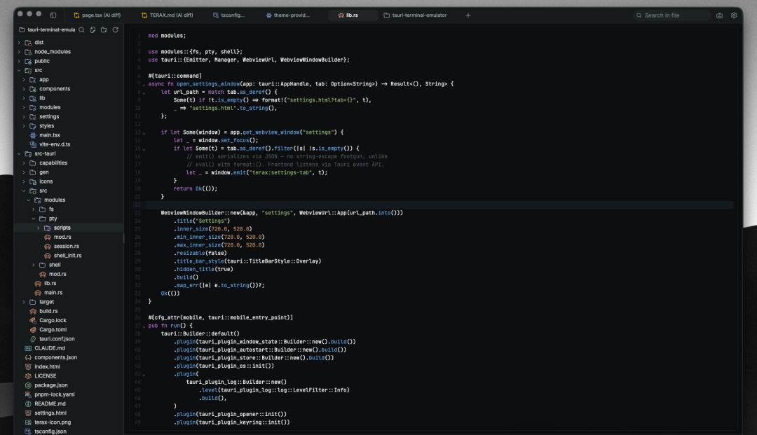Open settings gear icon at top right

pos(734,15)
